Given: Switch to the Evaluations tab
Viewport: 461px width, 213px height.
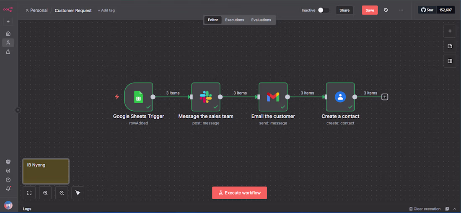Looking at the screenshot, I should (x=261, y=20).
